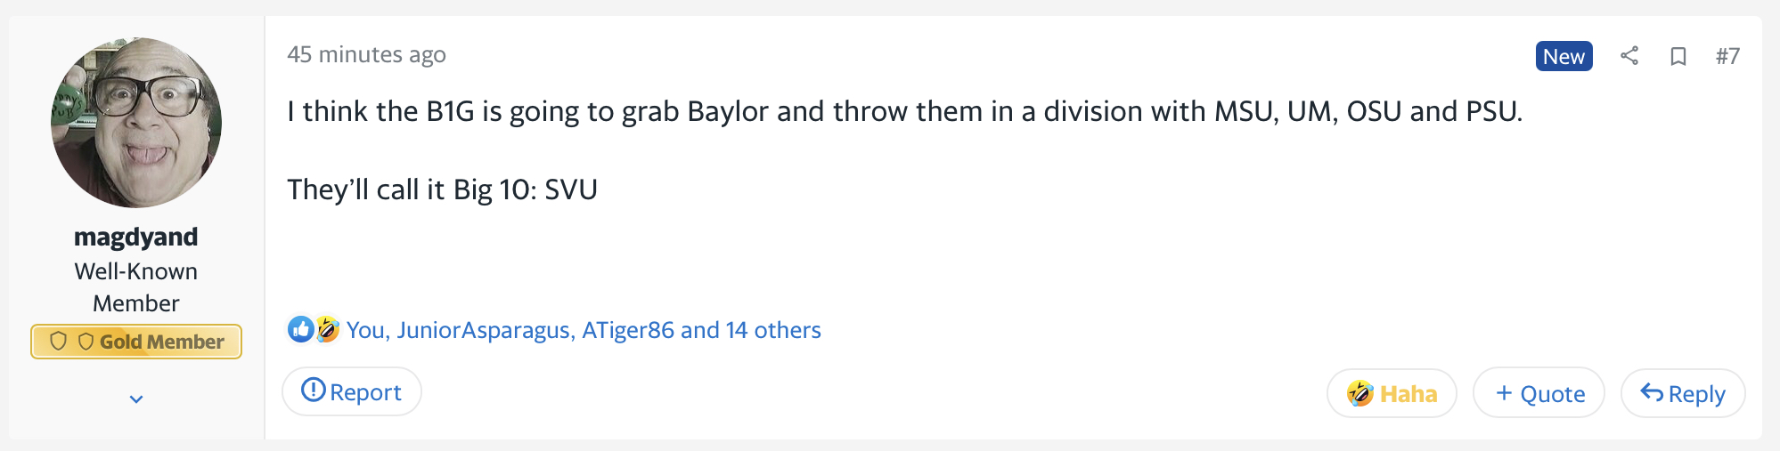Open magdyand's avatar picture
The height and width of the screenshot is (451, 1780).
(136, 123)
